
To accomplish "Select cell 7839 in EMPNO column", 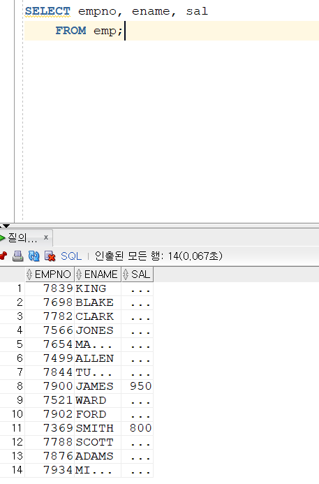I will click(x=50, y=288).
